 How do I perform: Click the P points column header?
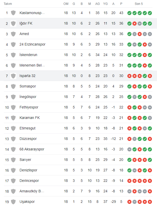click(121, 4)
